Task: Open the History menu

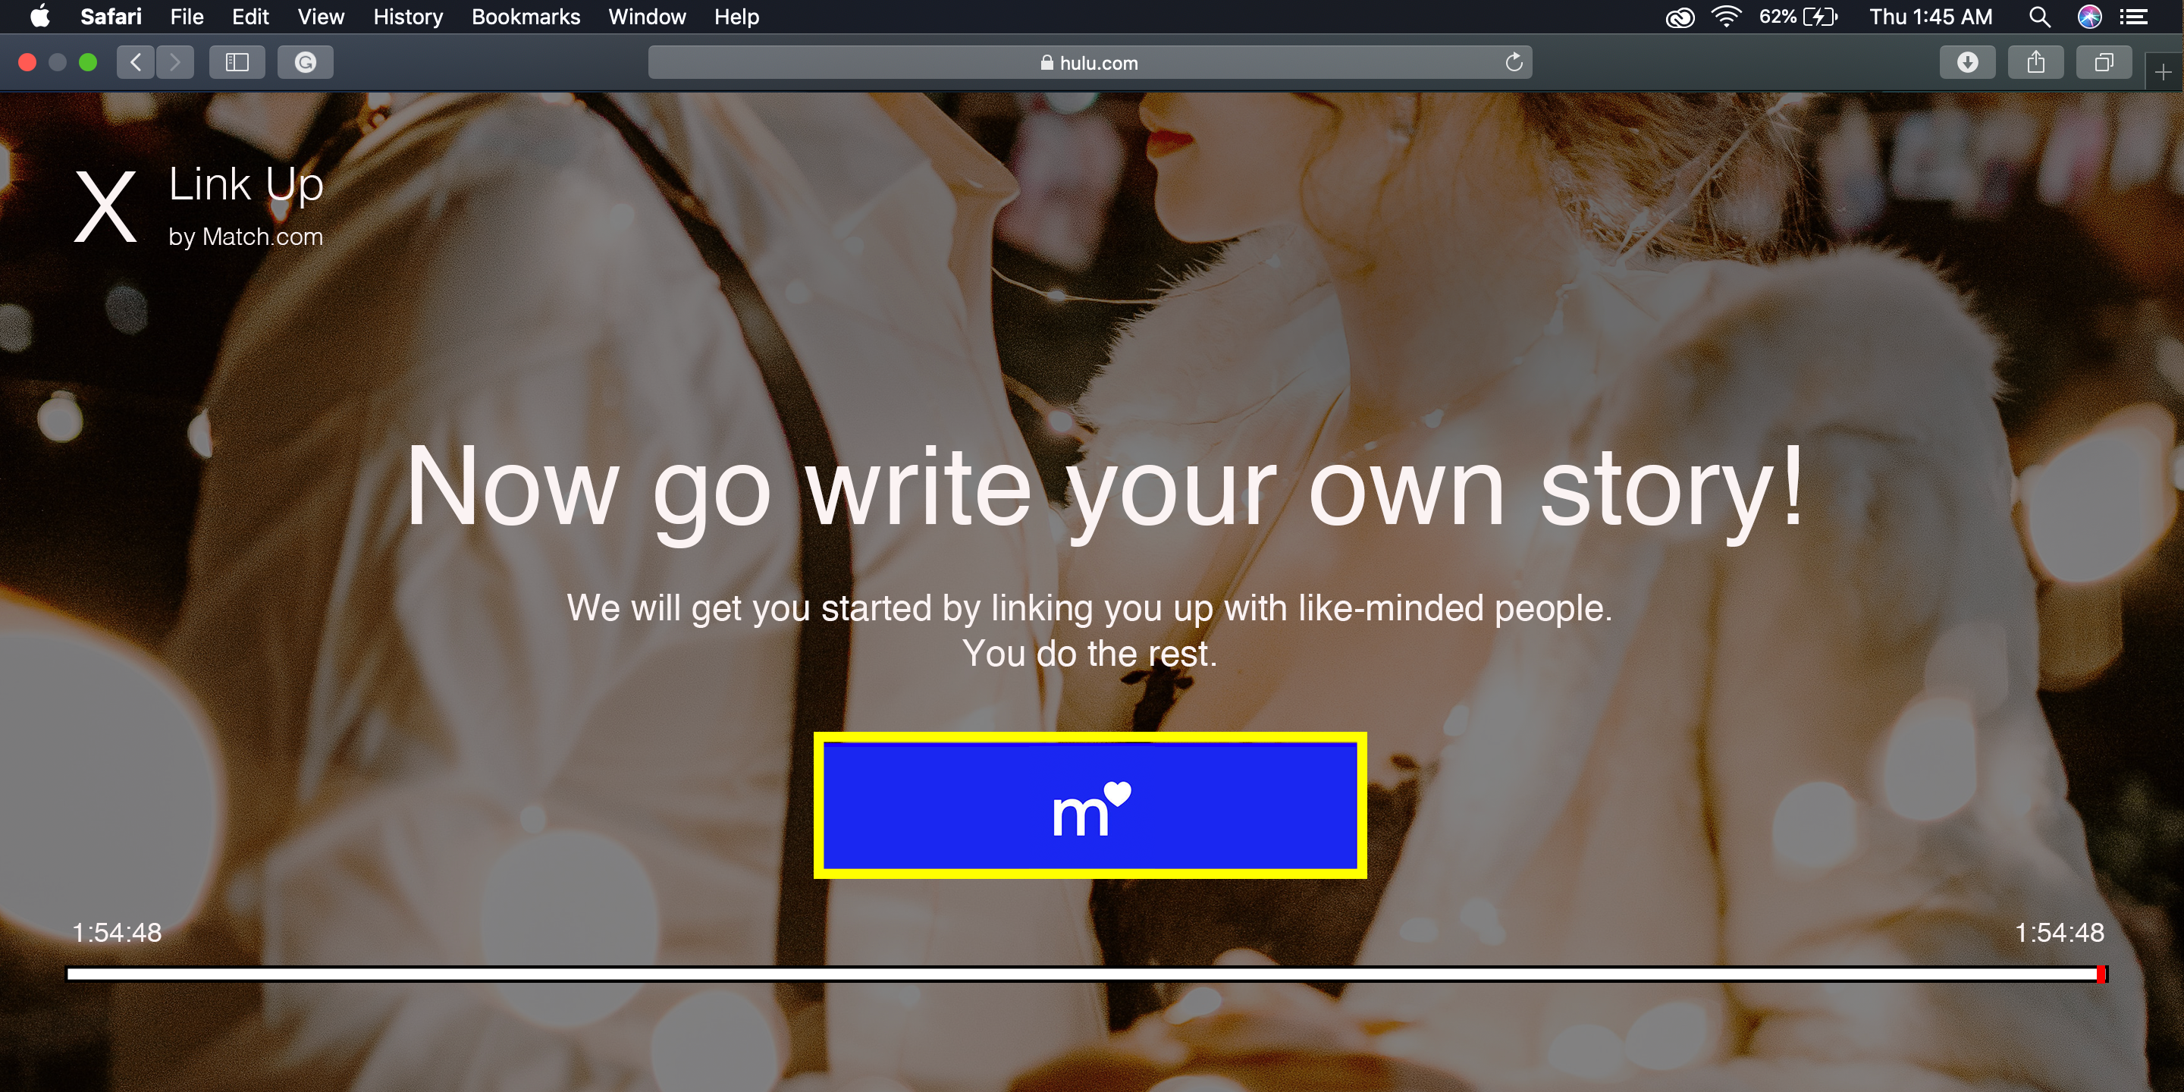Action: [x=408, y=17]
